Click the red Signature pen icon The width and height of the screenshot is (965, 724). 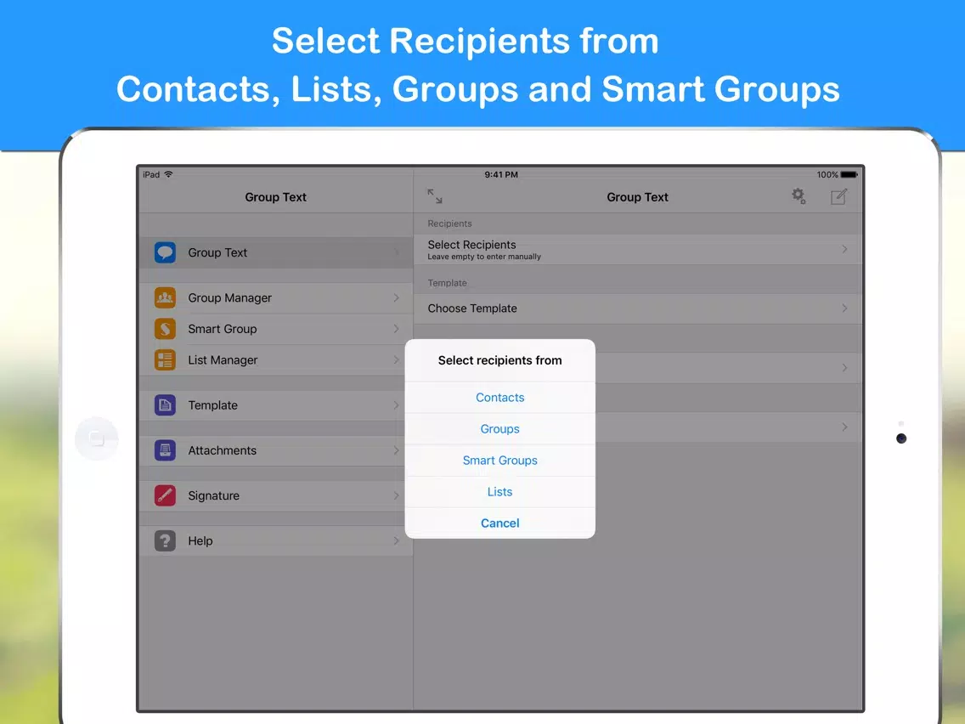pos(165,495)
